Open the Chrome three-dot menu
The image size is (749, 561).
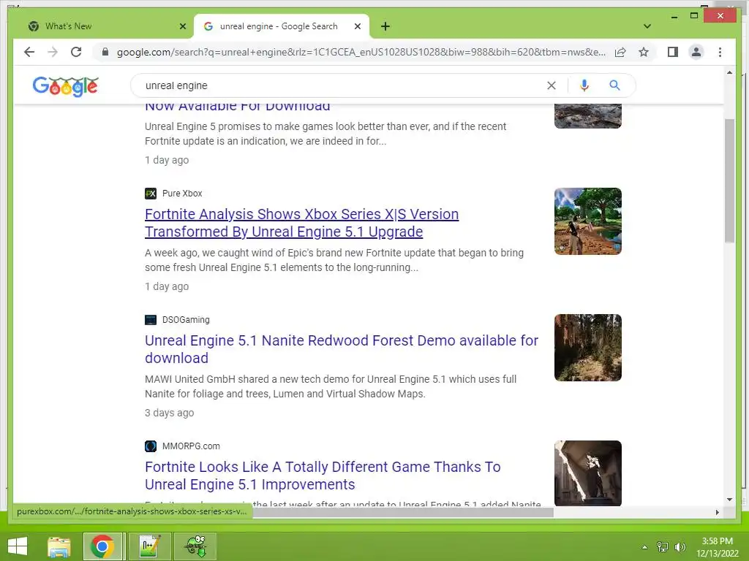coord(720,52)
